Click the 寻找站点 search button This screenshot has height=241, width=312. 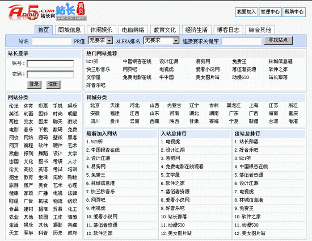click(278, 40)
